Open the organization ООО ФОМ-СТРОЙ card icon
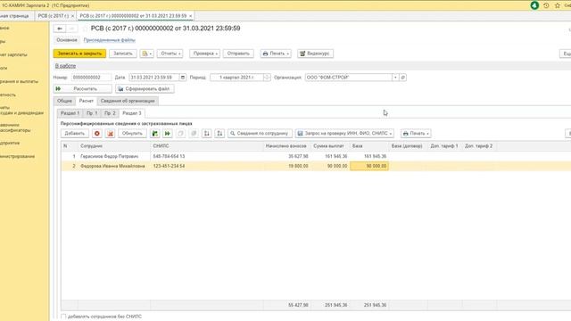 click(402, 78)
